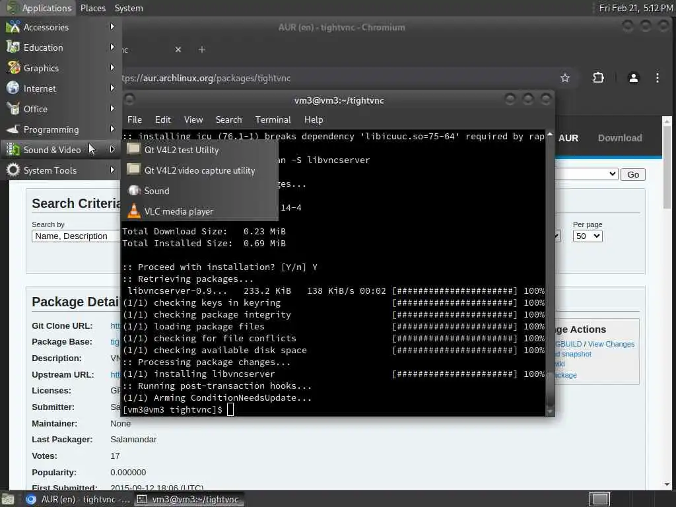Open the Graphics category icon

13,68
